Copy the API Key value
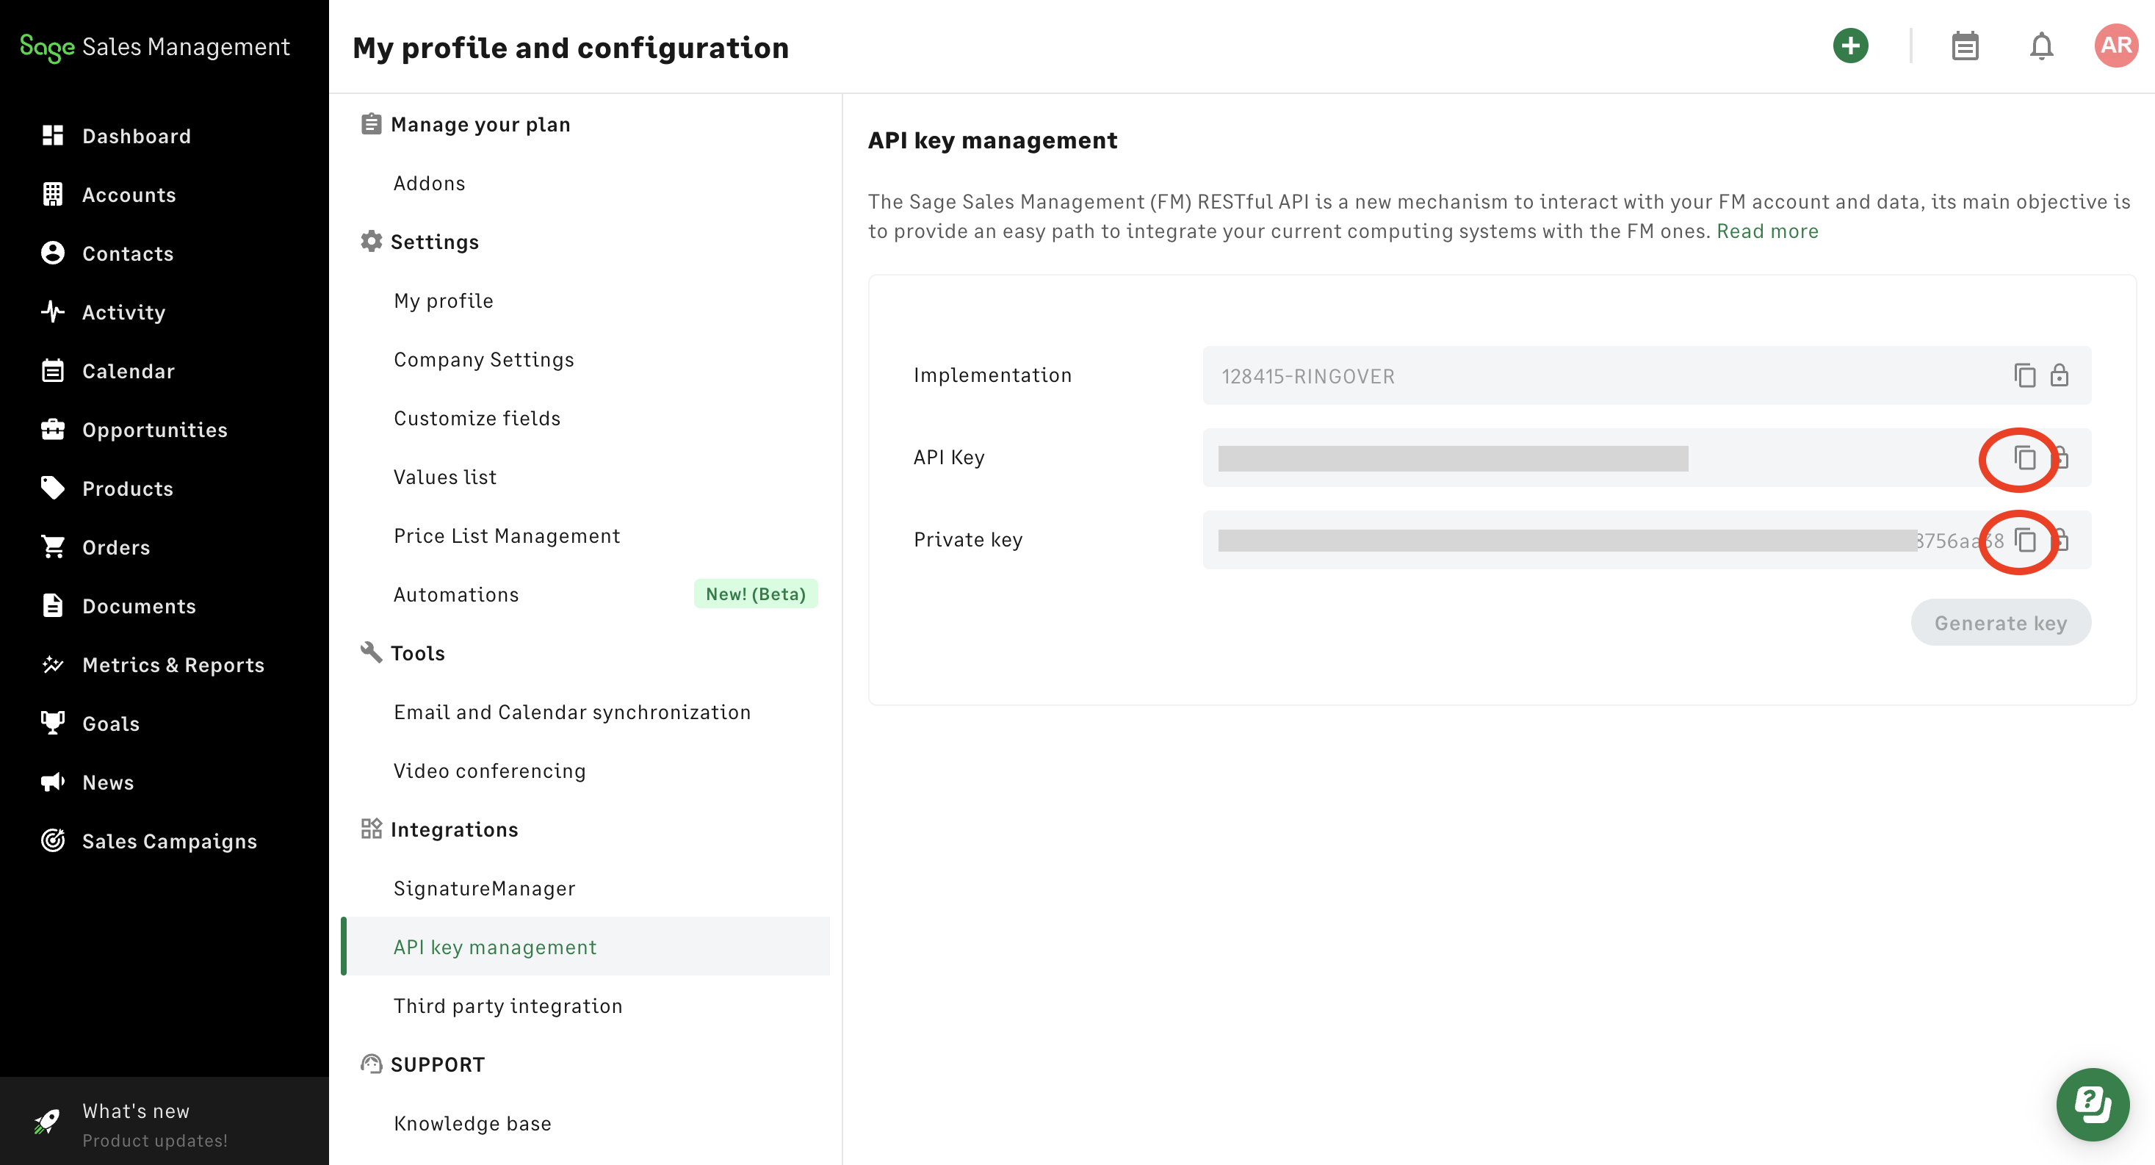The height and width of the screenshot is (1165, 2155). click(x=2024, y=458)
